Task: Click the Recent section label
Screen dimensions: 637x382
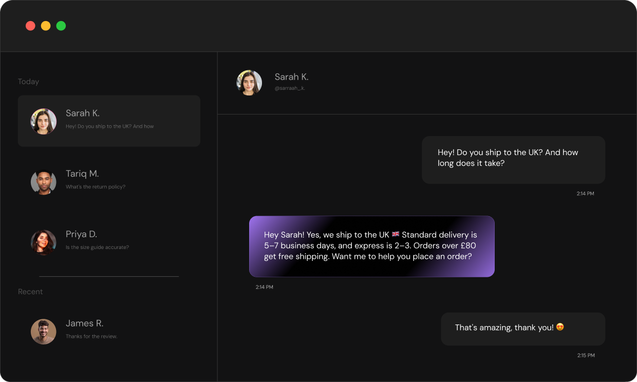Action: pos(30,291)
